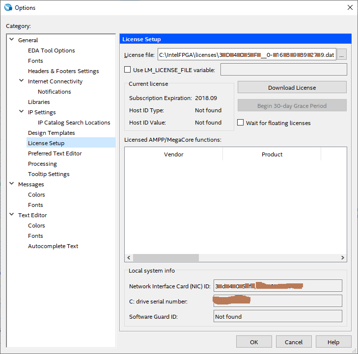Click the subscription expiration value 2018.09
358x354 pixels.
(206, 98)
